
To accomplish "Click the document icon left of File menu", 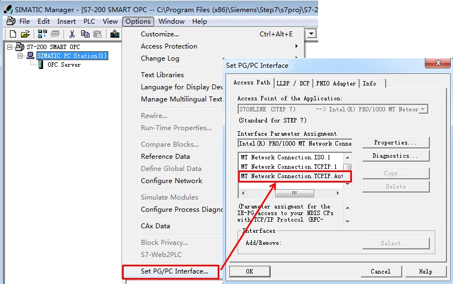I will [x=11, y=21].
